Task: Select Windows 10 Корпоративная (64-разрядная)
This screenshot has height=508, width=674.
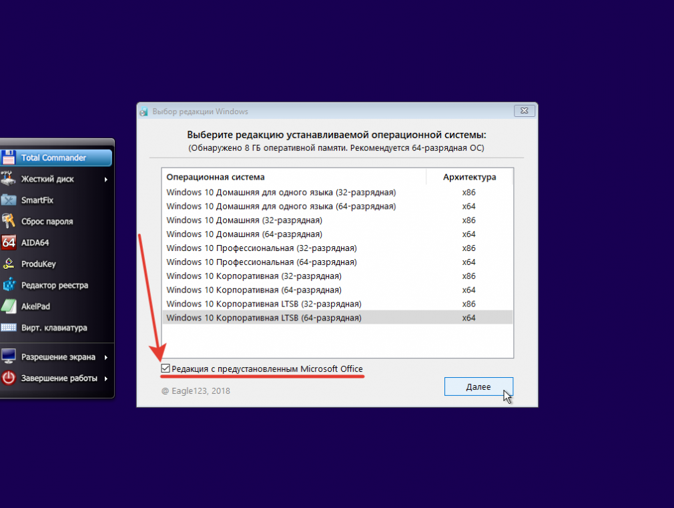Action: click(338, 290)
